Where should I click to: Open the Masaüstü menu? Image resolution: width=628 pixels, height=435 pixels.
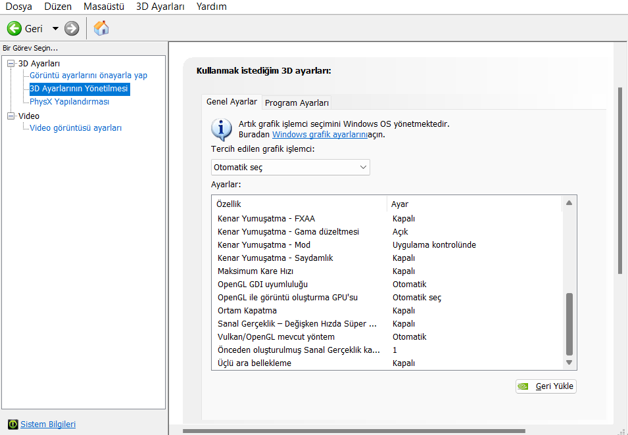104,7
